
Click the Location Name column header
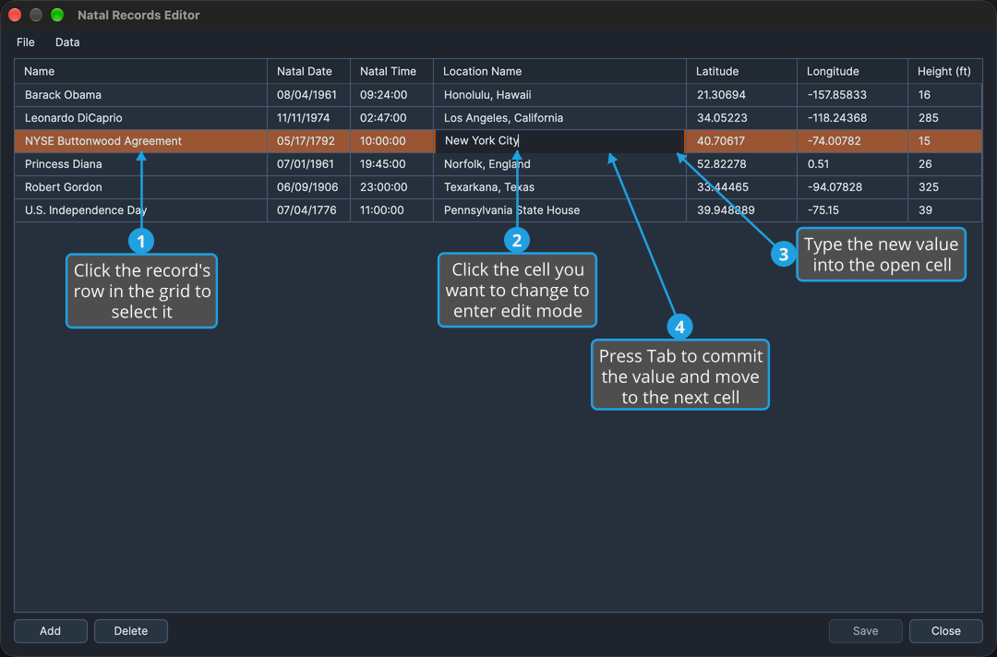tap(559, 71)
